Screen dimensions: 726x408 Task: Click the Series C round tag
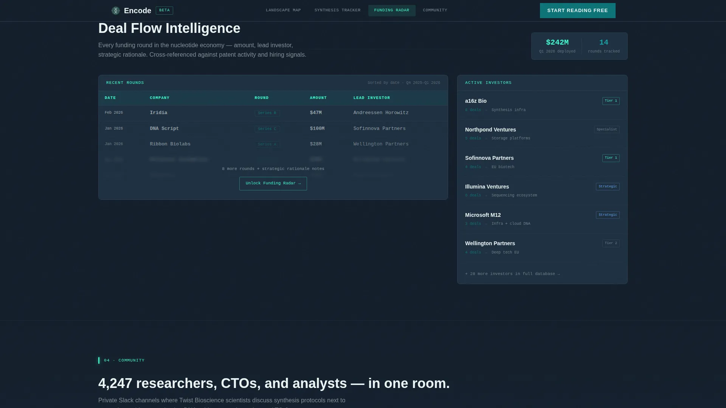267,129
